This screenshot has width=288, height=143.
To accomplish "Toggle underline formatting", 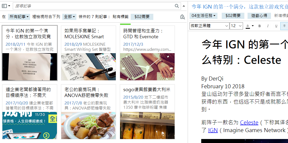I will pos(276,26).
